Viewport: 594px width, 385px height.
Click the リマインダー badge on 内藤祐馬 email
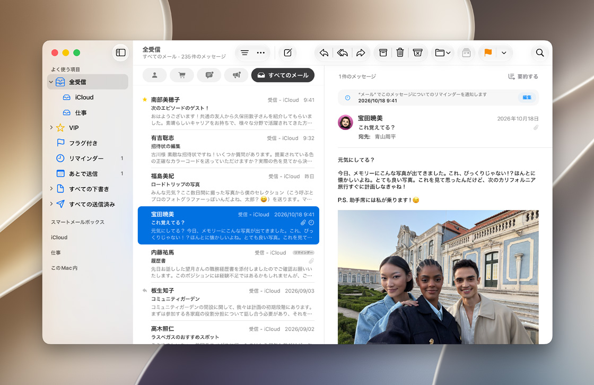click(303, 252)
